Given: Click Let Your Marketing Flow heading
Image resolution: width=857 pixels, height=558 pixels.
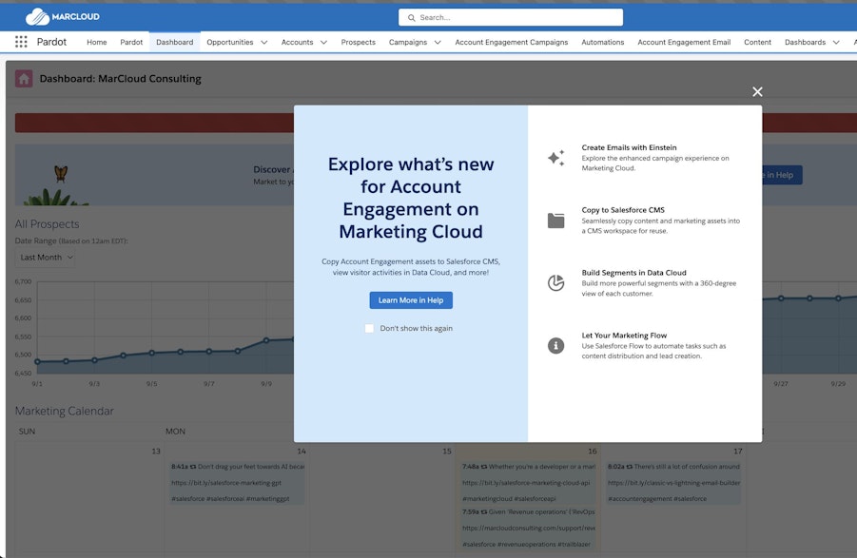Looking at the screenshot, I should click(624, 336).
